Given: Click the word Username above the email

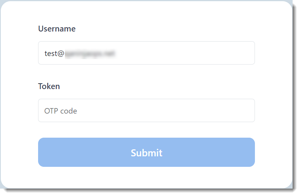Looking at the screenshot, I should click(57, 29).
